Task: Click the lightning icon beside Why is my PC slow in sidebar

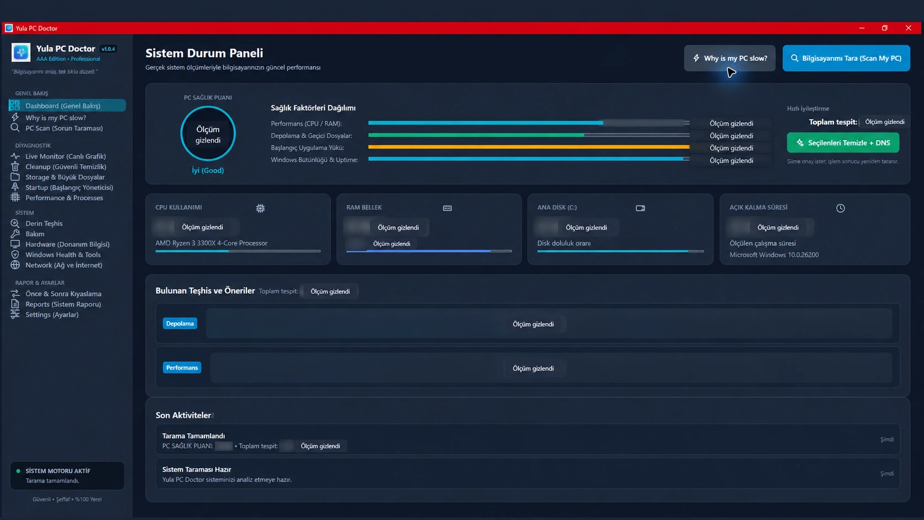Action: click(x=15, y=117)
